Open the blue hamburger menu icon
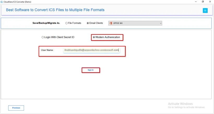214x114 pixels. tap(205, 10)
